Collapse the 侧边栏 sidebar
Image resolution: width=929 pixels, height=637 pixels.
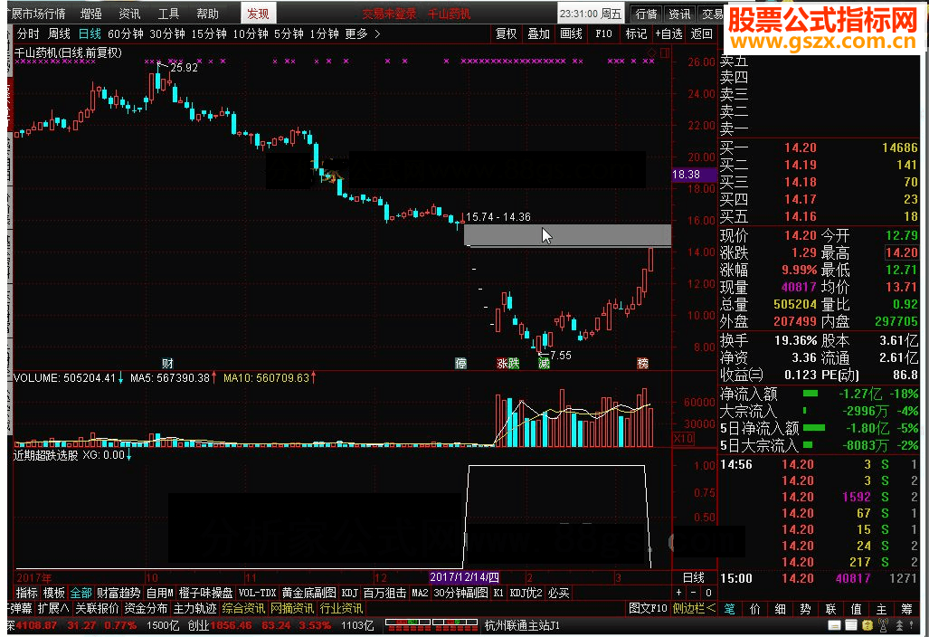tap(694, 609)
